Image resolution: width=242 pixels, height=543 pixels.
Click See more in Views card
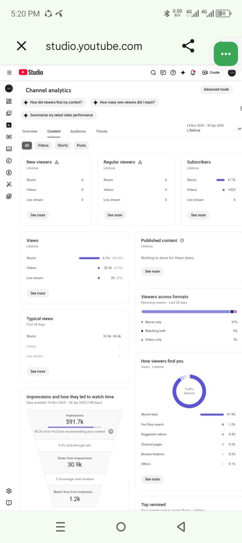(38, 293)
